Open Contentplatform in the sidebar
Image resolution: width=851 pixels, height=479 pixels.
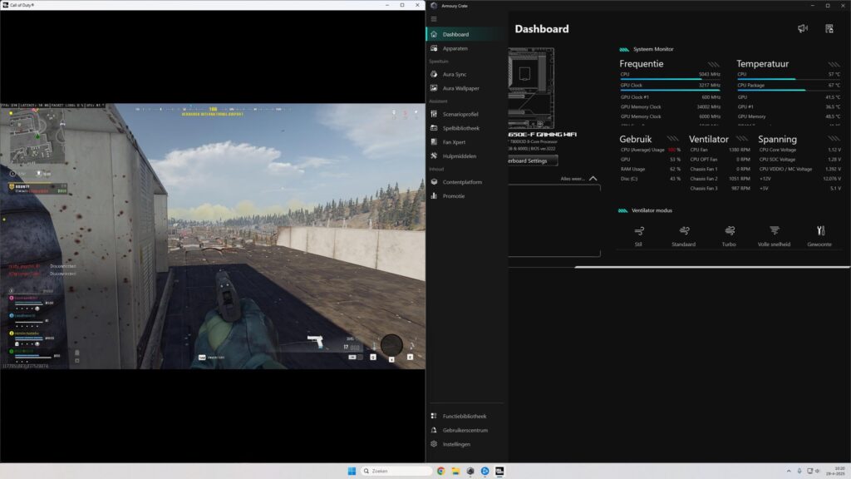point(465,182)
